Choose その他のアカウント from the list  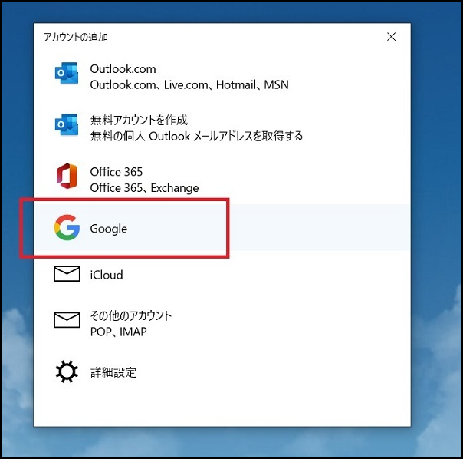pyautogui.click(x=131, y=315)
